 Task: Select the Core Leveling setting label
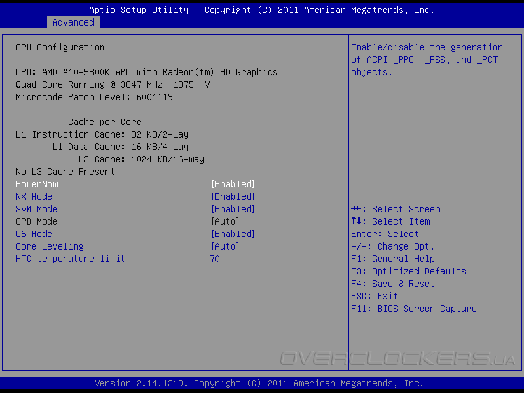click(50, 246)
